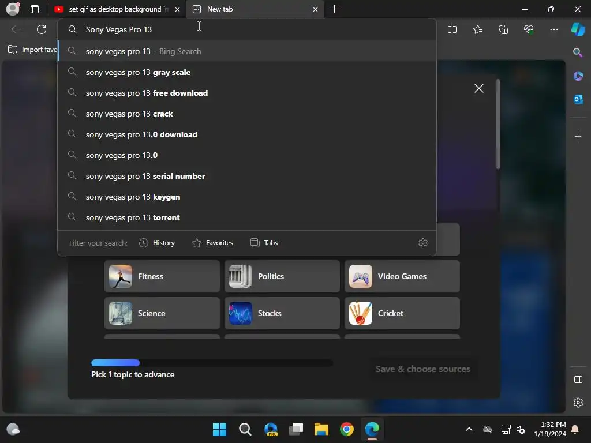
Task: Open Browser essentials heart icon
Action: [x=529, y=29]
